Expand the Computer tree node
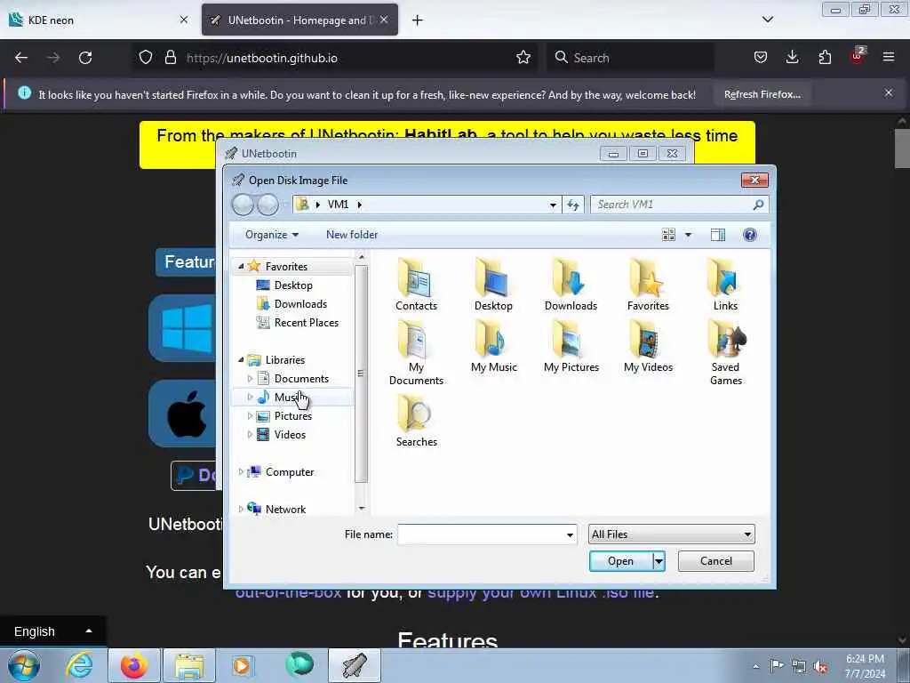 241,472
